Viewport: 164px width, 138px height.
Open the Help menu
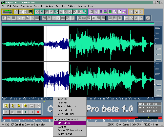pyautogui.click(x=90, y=6)
